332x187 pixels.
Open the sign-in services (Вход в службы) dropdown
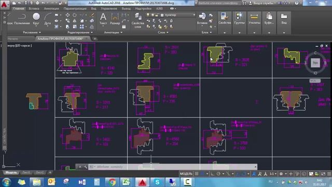tap(263, 3)
